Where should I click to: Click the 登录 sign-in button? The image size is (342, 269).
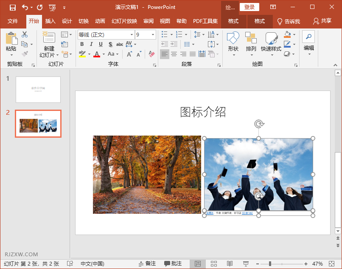click(x=249, y=7)
